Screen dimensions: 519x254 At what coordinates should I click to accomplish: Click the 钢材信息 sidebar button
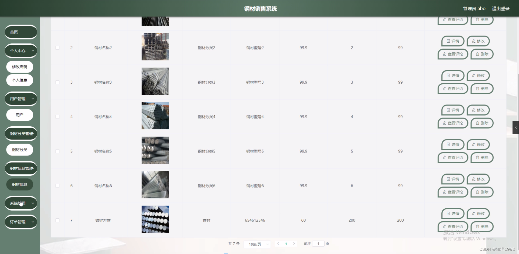[19, 185]
